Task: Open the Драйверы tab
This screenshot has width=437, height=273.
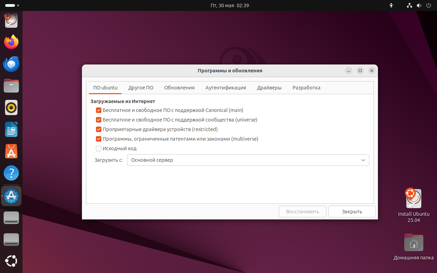Action: [x=269, y=88]
